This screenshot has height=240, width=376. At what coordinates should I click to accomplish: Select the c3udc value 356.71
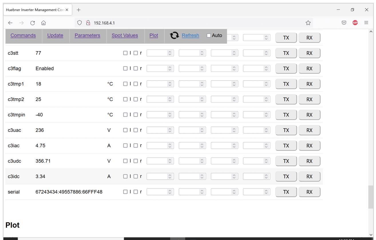coord(43,161)
